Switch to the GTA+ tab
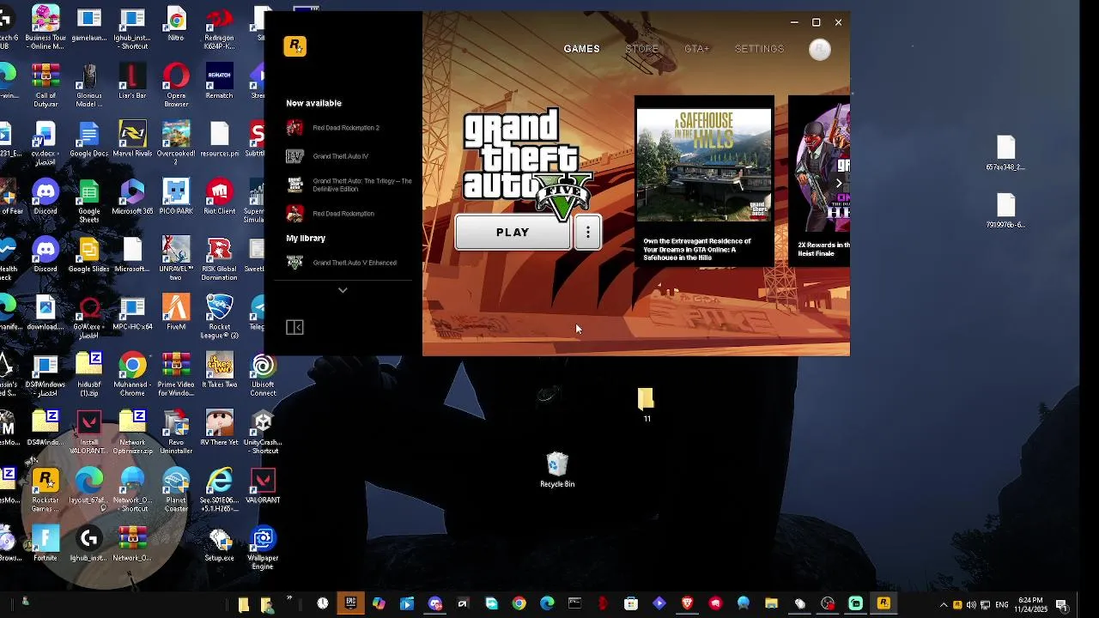This screenshot has width=1099, height=618. (x=696, y=49)
